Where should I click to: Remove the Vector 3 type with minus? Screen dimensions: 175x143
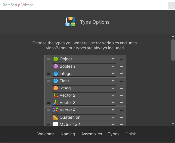[122, 103]
